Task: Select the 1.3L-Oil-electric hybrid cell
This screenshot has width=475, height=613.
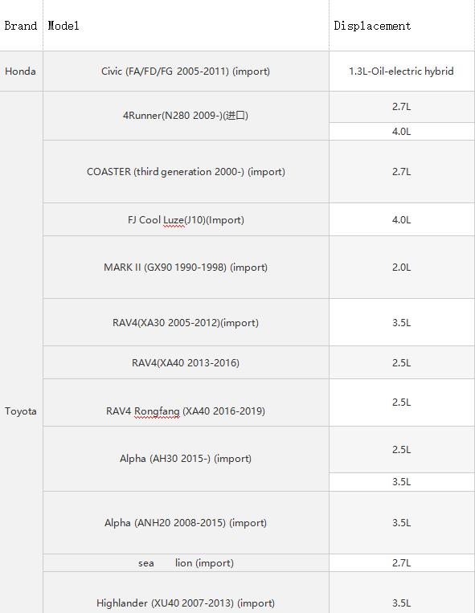Action: coord(402,72)
